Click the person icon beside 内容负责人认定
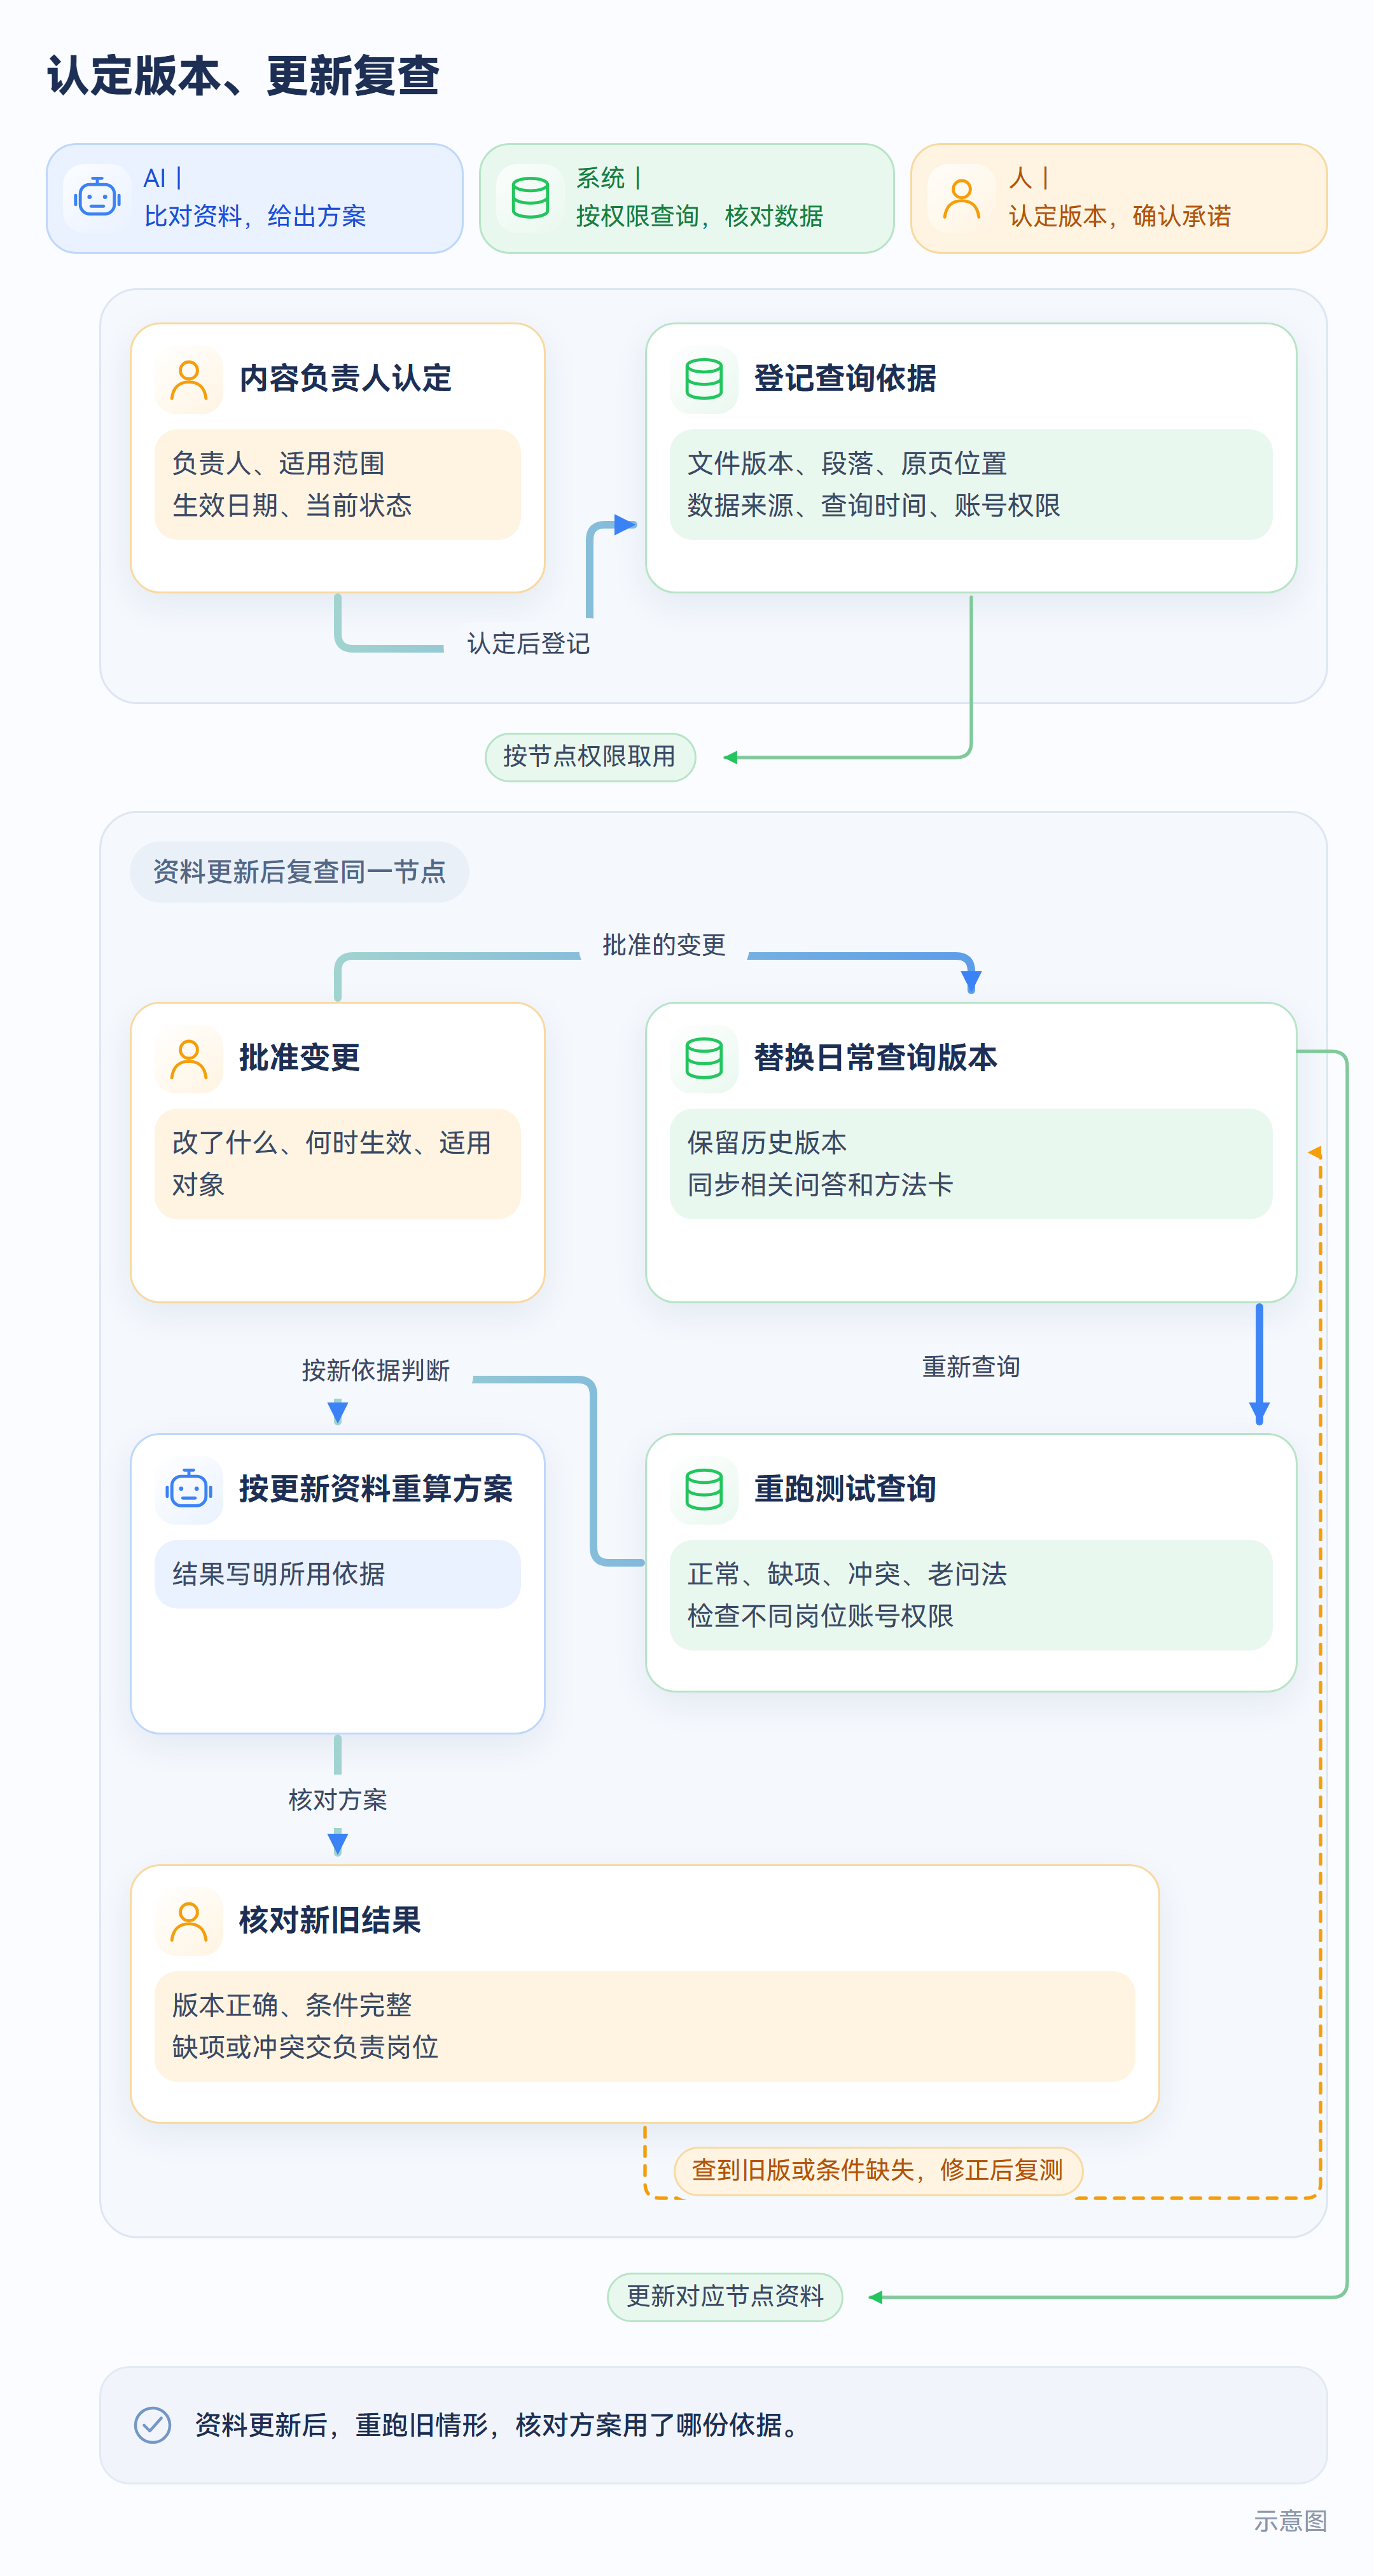Image resolution: width=1374 pixels, height=2576 pixels. pos(189,379)
